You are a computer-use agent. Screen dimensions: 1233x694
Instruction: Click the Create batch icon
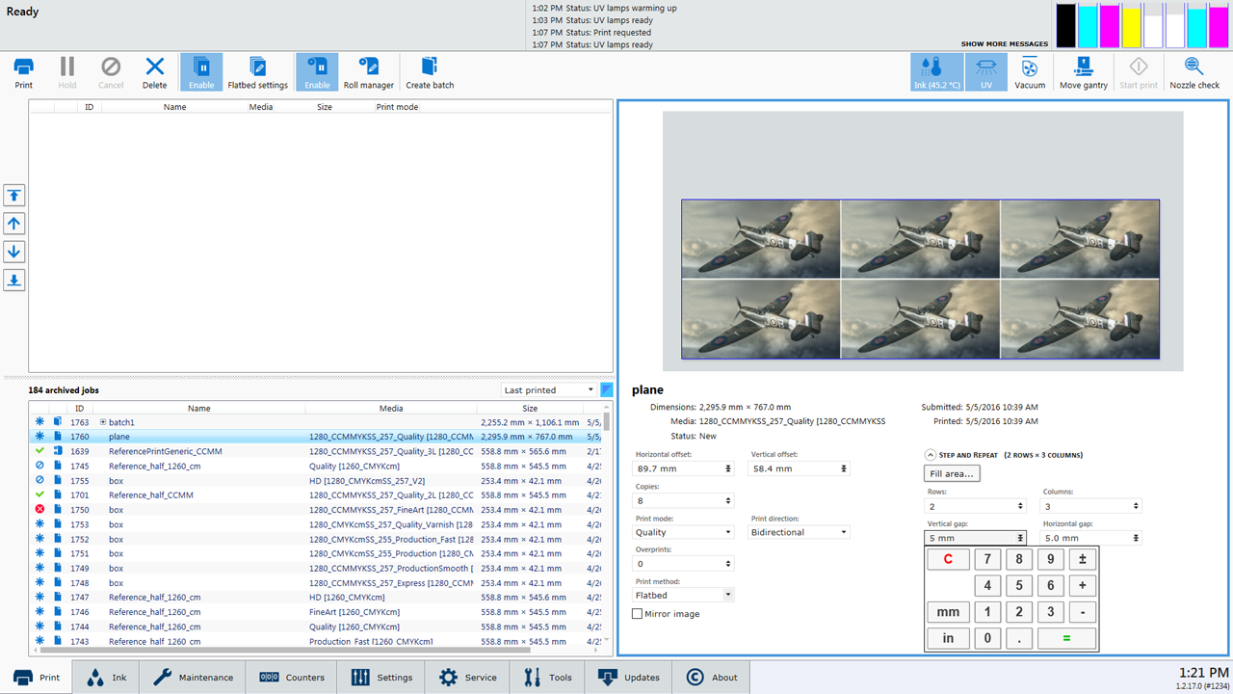[430, 72]
